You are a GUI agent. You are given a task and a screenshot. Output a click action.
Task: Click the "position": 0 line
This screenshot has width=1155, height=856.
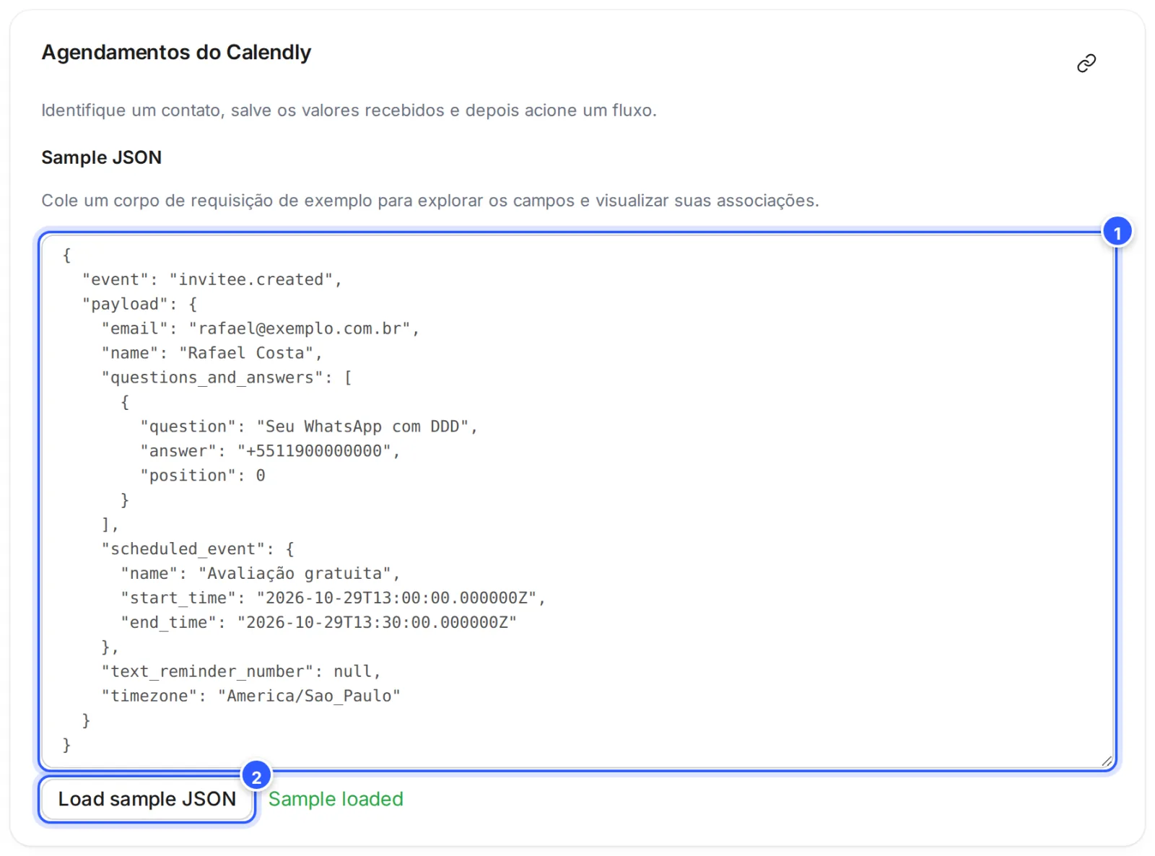pos(203,476)
